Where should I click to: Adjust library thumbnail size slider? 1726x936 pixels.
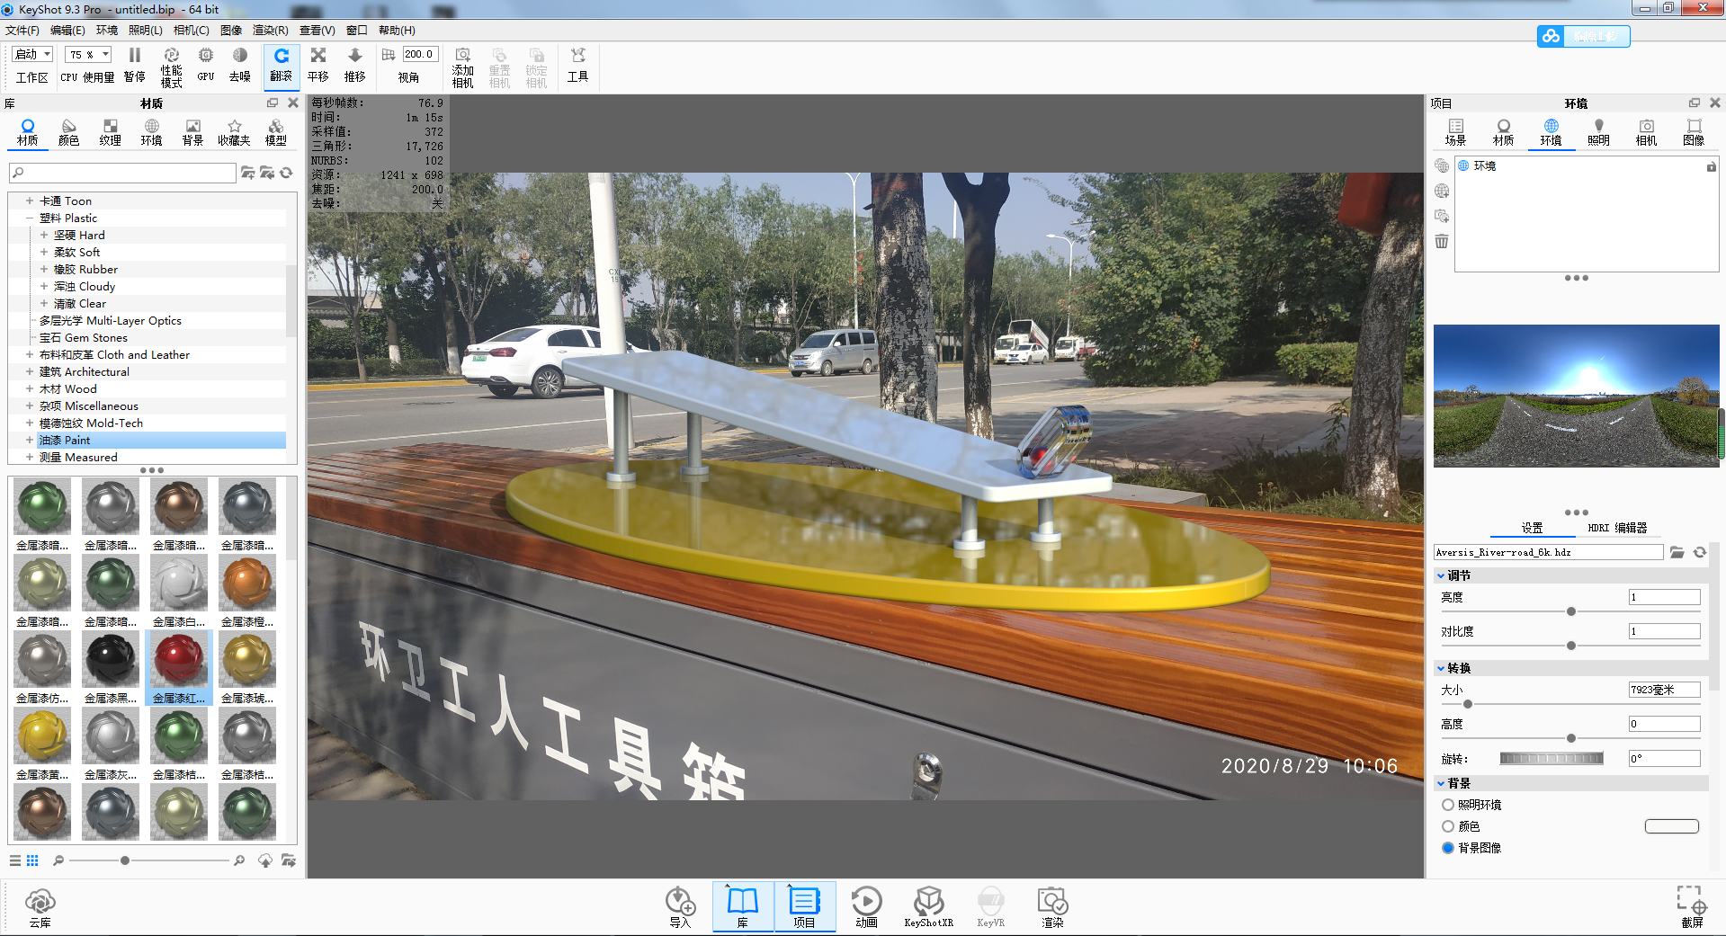(125, 860)
